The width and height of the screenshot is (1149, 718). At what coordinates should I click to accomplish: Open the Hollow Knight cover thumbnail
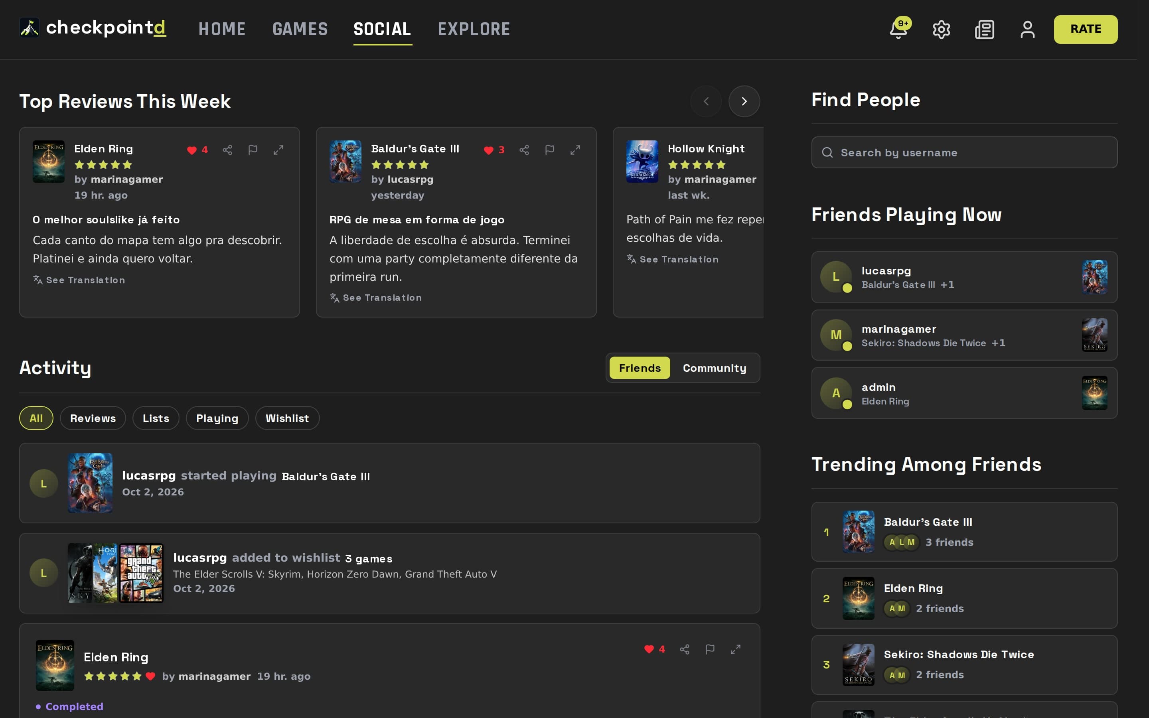pyautogui.click(x=642, y=162)
